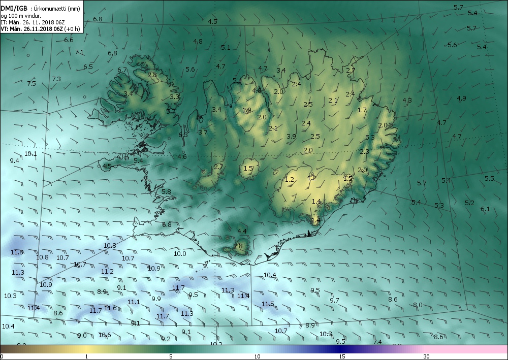Click the 4.4 value near the south coast

coord(242,231)
